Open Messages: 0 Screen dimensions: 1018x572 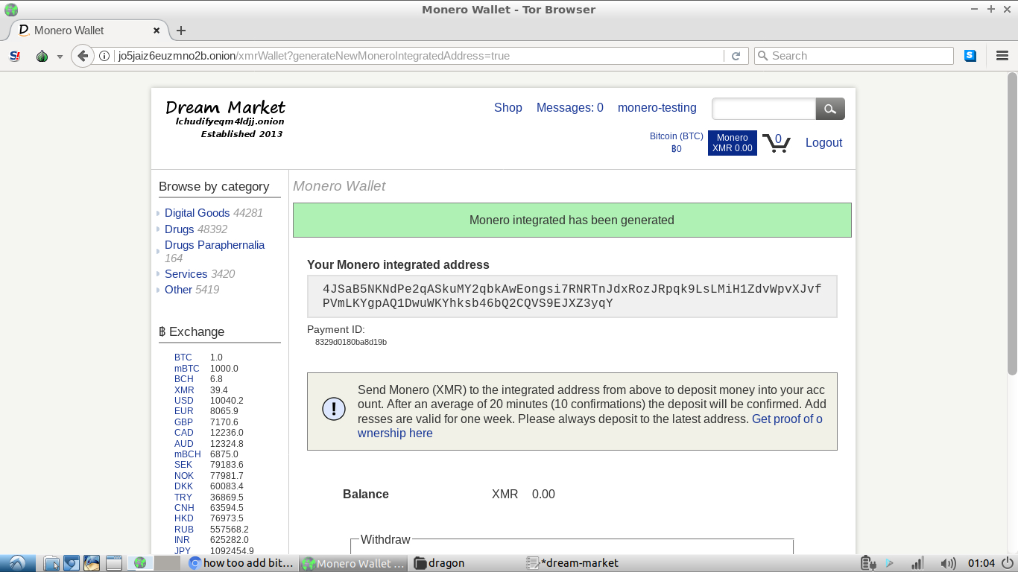[x=570, y=108]
